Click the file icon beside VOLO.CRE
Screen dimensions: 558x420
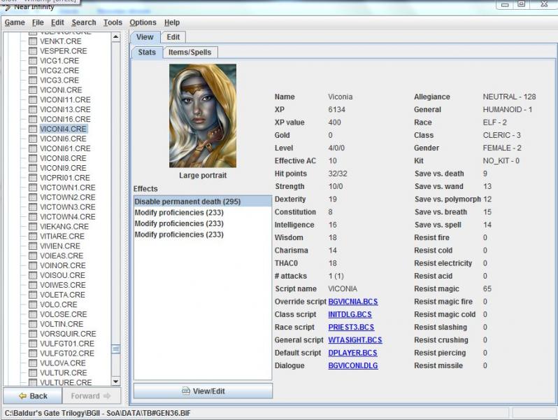(33, 304)
